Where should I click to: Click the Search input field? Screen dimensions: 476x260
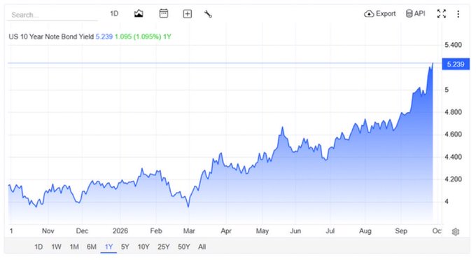tap(52, 15)
